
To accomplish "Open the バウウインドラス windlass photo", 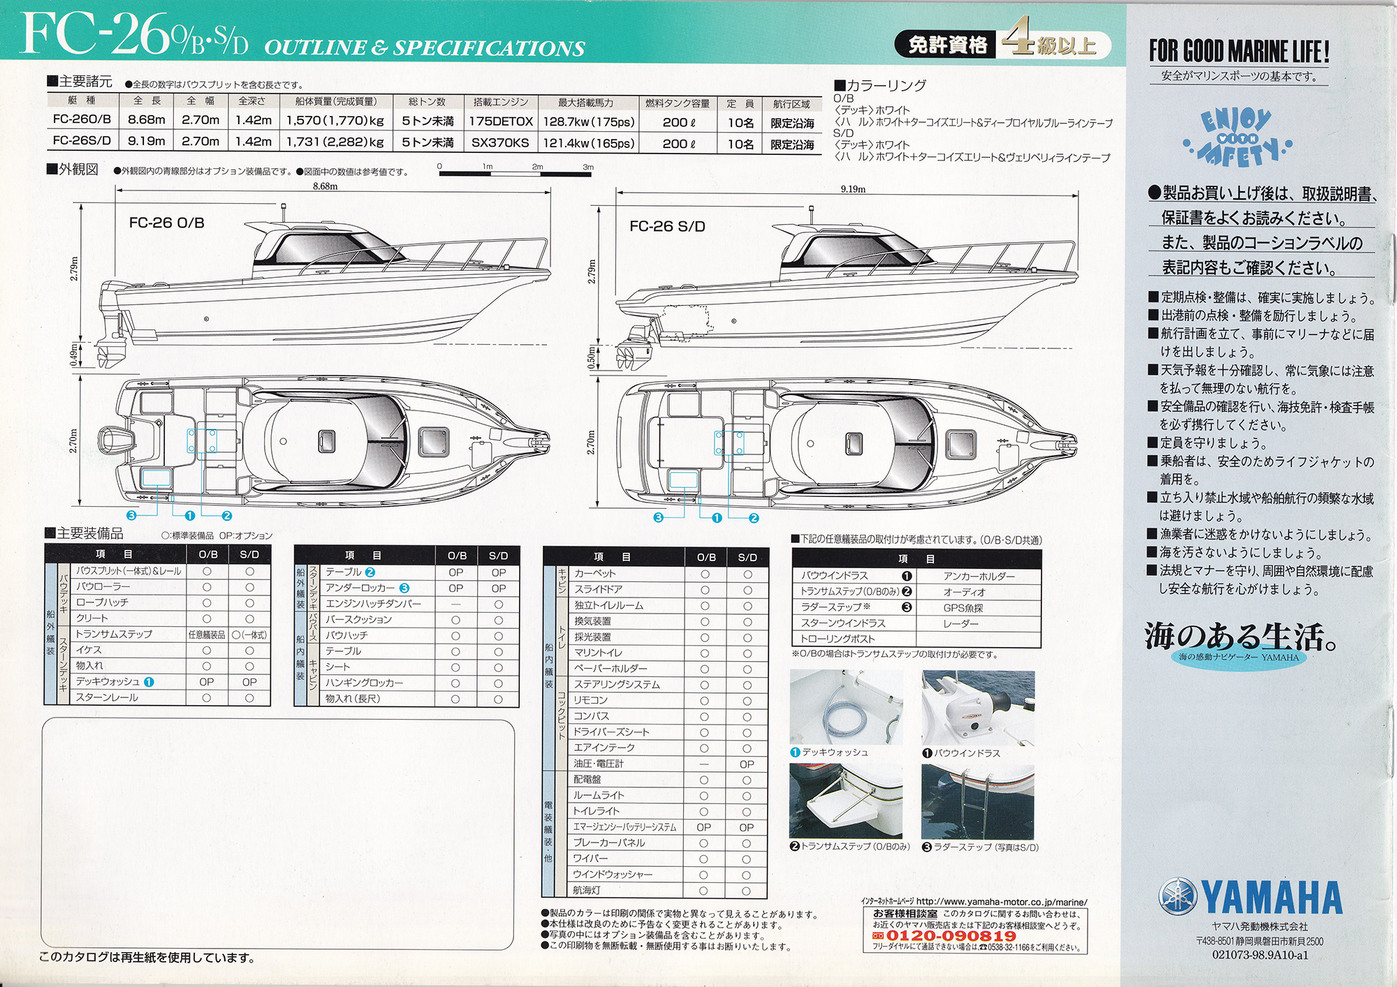I will pyautogui.click(x=978, y=707).
